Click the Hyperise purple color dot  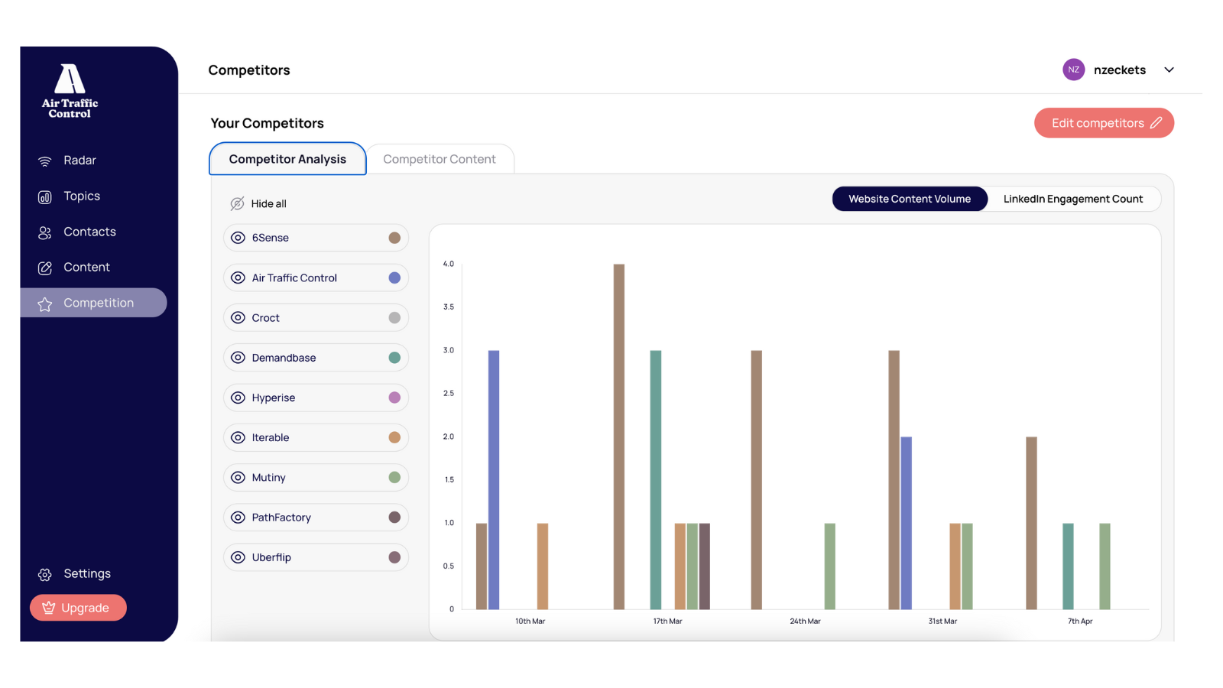[394, 398]
